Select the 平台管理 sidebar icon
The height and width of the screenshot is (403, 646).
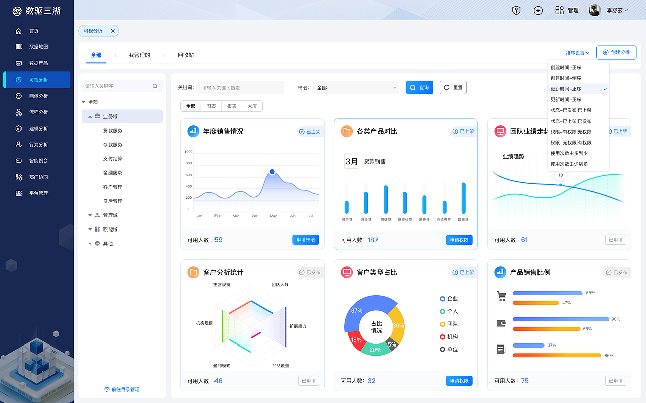(x=18, y=193)
